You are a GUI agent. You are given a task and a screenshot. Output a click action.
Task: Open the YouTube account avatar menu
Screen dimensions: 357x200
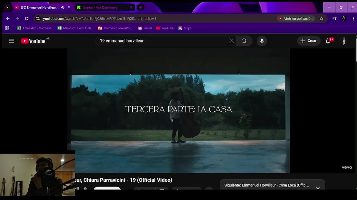coord(344,41)
